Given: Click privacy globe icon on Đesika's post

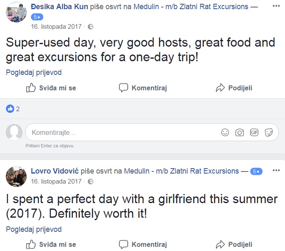Looking at the screenshot, I should (91, 27).
